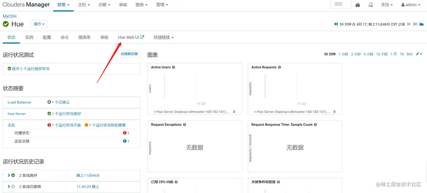Click help icon next to Active Users

click(x=173, y=67)
